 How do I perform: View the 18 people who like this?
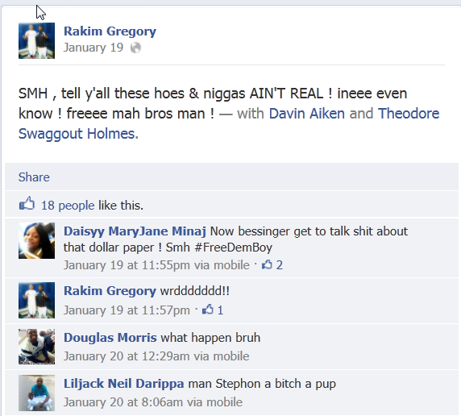[x=68, y=206]
